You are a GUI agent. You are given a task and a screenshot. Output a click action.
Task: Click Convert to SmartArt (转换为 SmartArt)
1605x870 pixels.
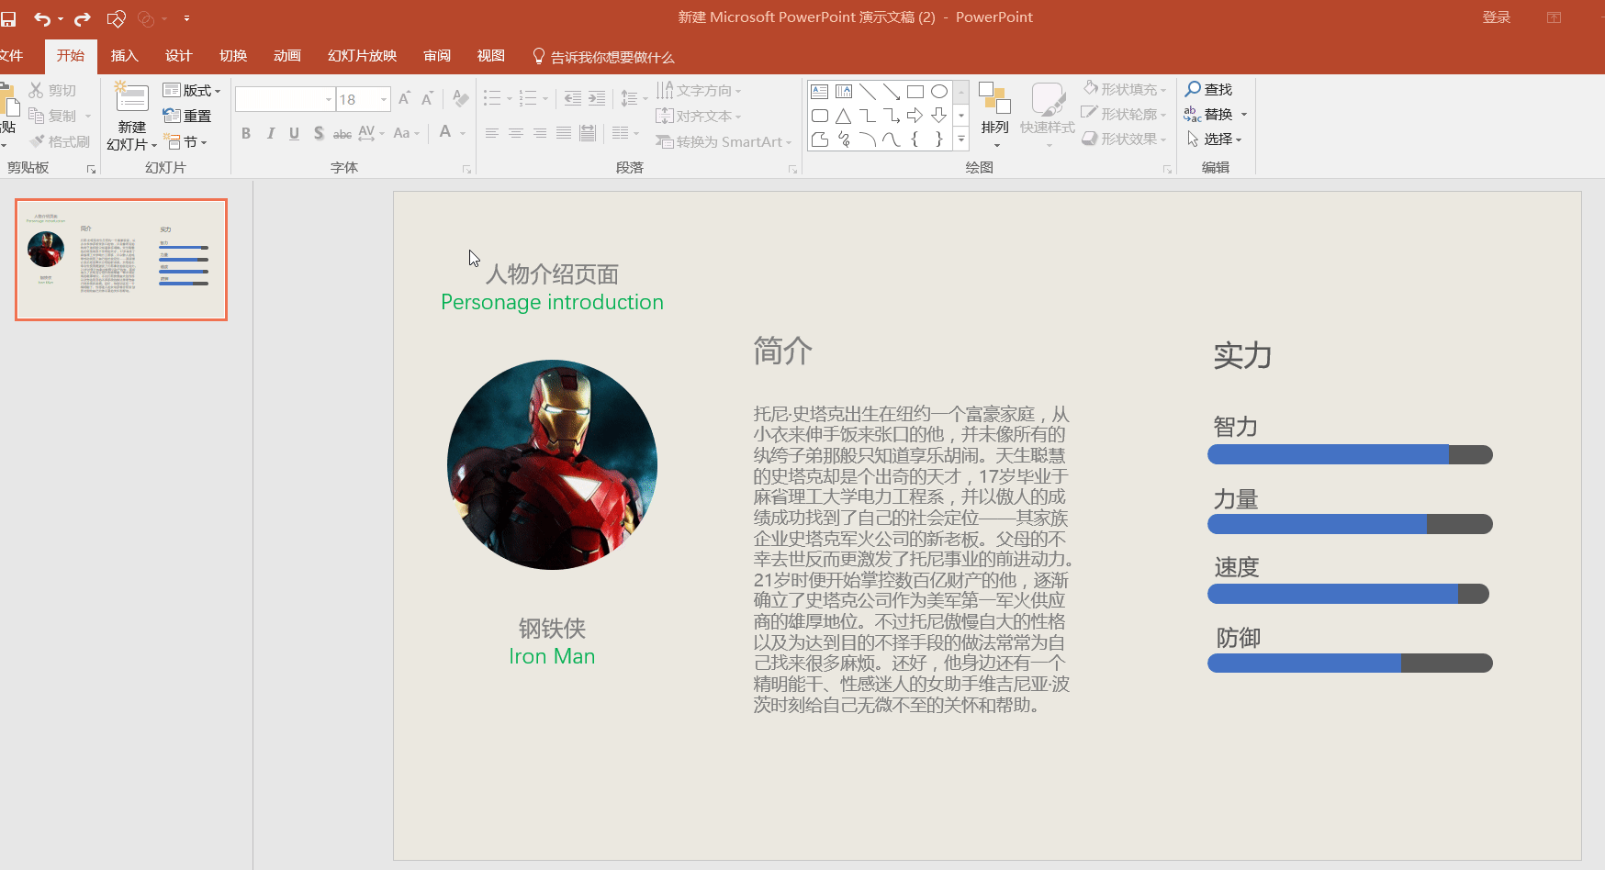pos(724,141)
